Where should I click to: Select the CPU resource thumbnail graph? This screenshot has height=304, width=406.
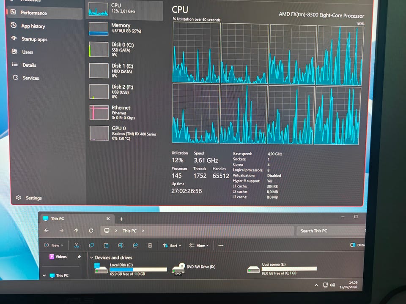tap(98, 9)
